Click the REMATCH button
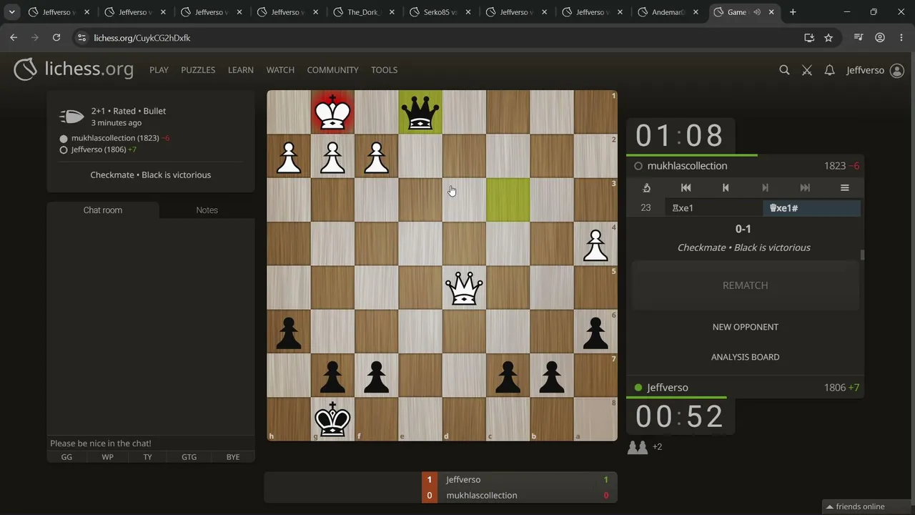Screen dimensions: 915x515 745,285
